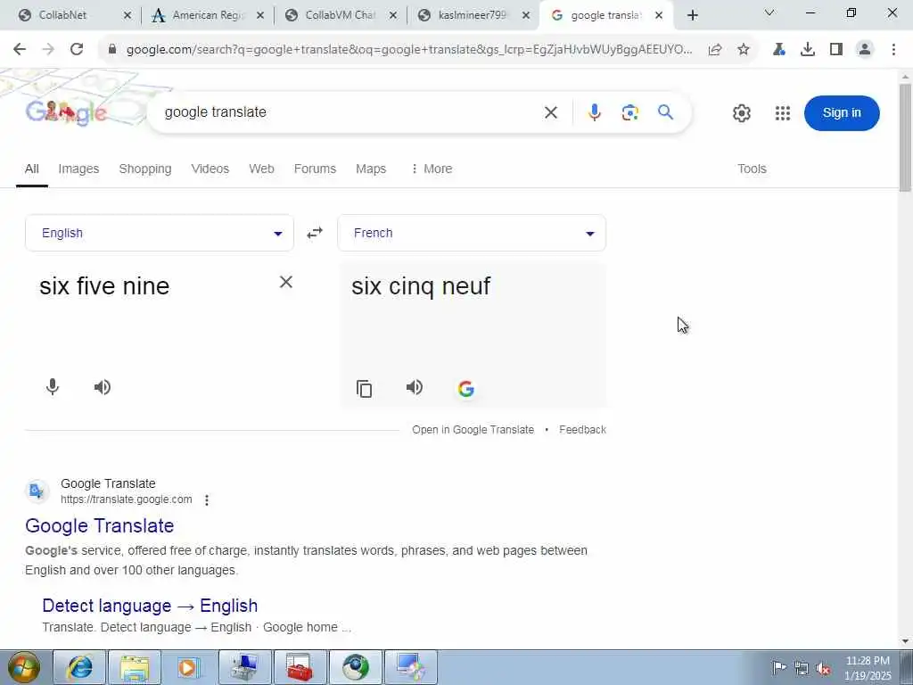The image size is (913, 685).
Task: Click the page vertical scrollbar thumb
Action: 905,136
